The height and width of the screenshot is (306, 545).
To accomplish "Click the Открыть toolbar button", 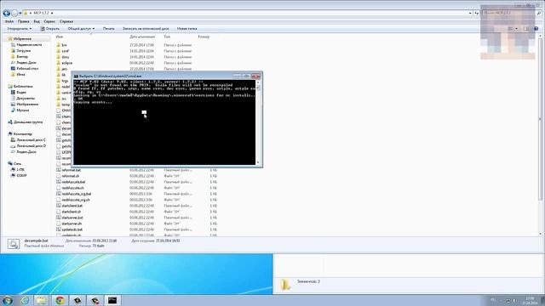I will click(x=50, y=29).
